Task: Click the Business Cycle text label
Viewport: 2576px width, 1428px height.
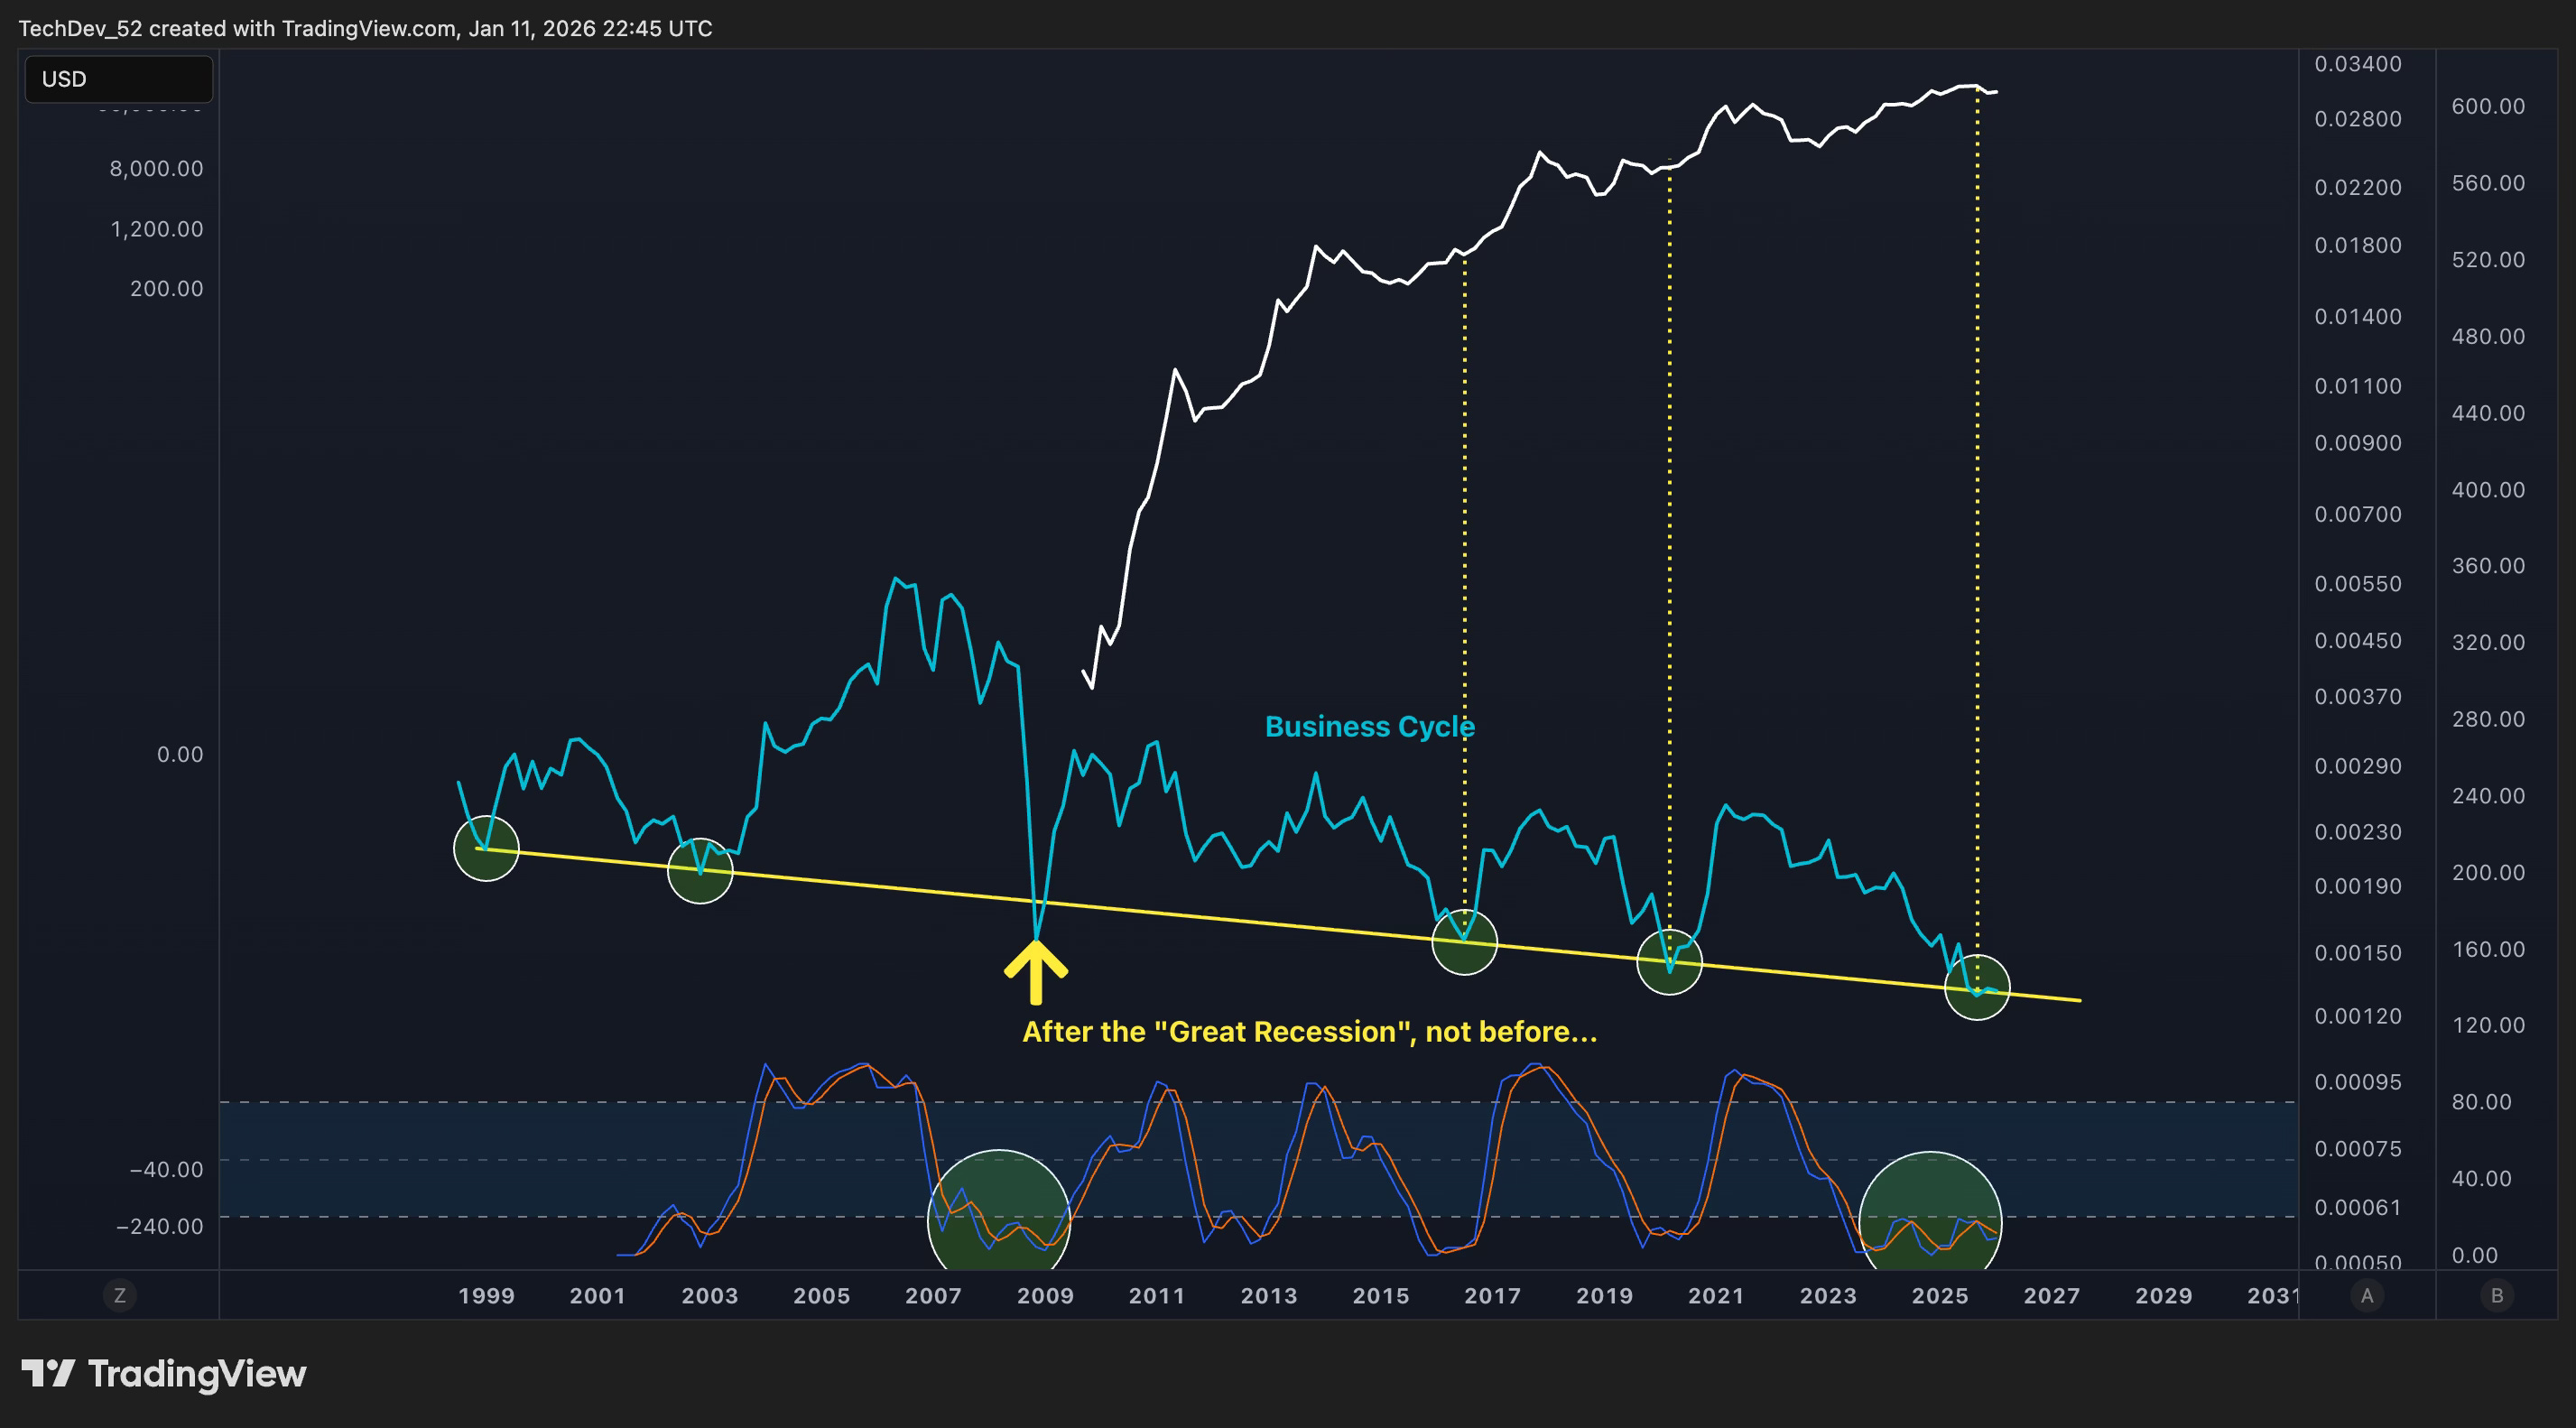Action: tap(1369, 726)
